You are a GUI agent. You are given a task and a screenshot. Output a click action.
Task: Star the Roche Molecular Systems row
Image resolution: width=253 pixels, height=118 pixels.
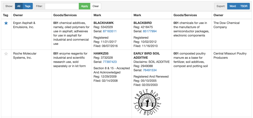6,54
